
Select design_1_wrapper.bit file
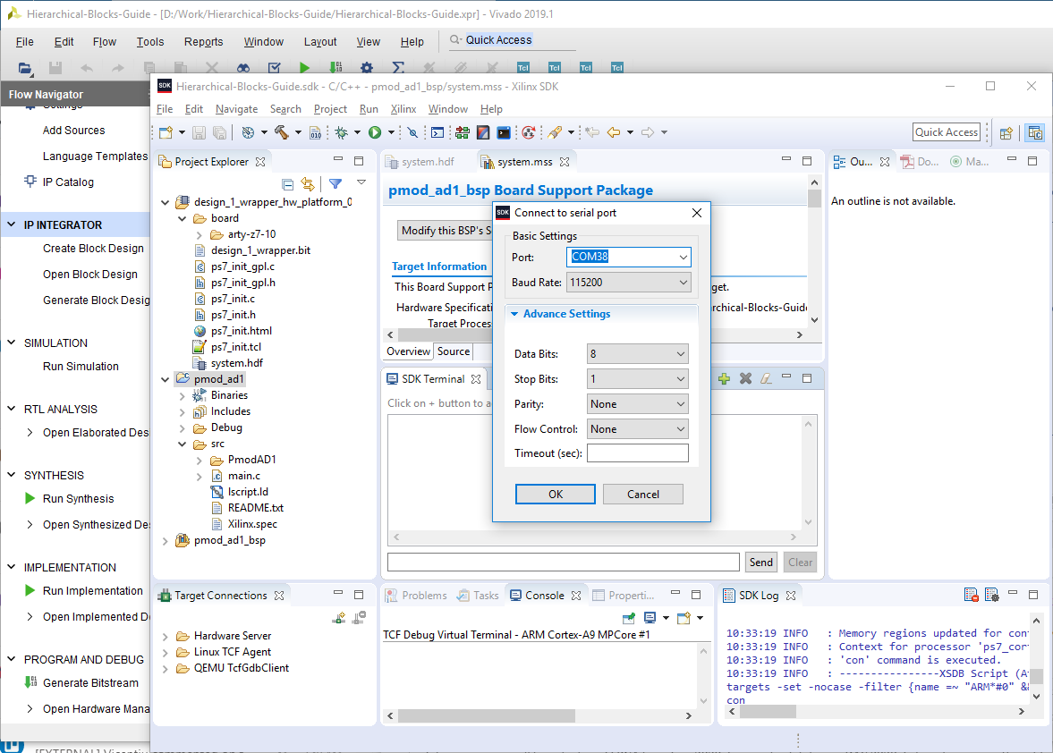coord(260,250)
